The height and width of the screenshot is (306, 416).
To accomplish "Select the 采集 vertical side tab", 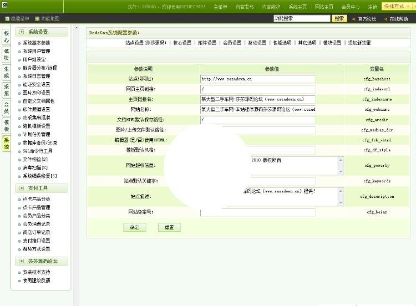I will coord(6,90).
